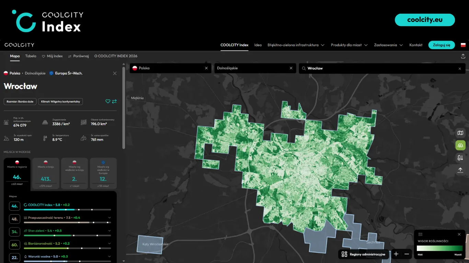Go to COOLCITY Index nav item
Viewport: 469px width, 263px height.
(x=235, y=45)
